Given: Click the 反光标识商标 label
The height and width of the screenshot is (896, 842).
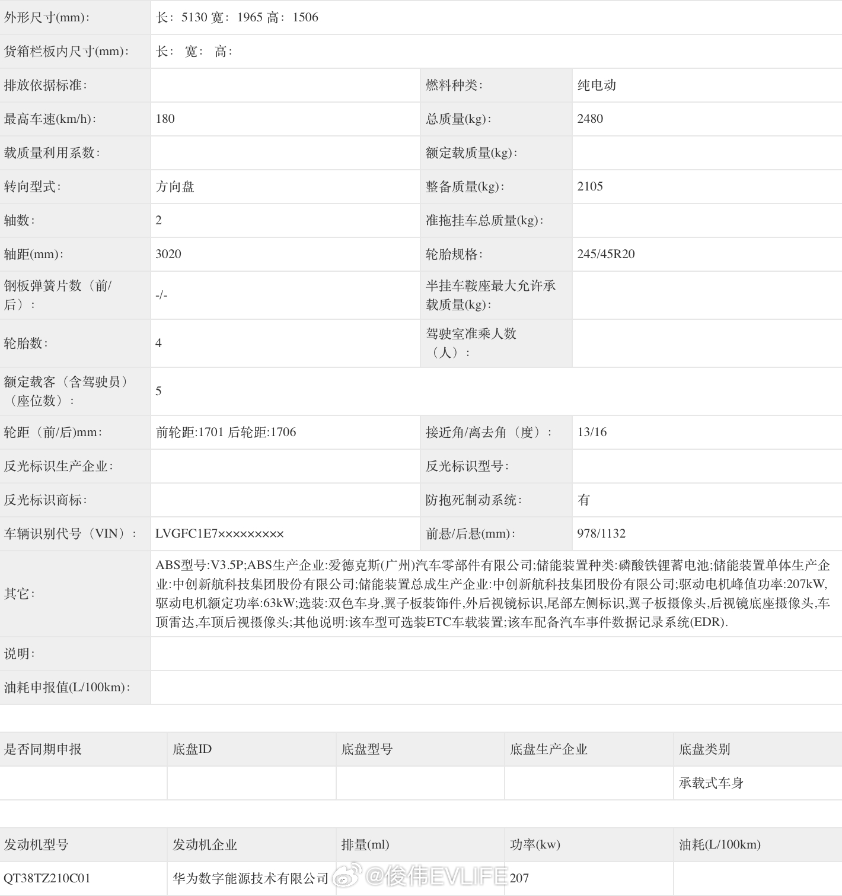Looking at the screenshot, I should coord(46,500).
